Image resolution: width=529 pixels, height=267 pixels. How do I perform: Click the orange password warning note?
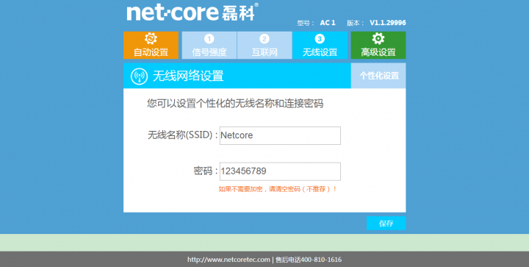[x=277, y=189]
